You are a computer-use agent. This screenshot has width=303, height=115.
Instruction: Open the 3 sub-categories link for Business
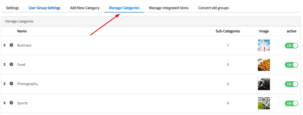[x=228, y=45]
